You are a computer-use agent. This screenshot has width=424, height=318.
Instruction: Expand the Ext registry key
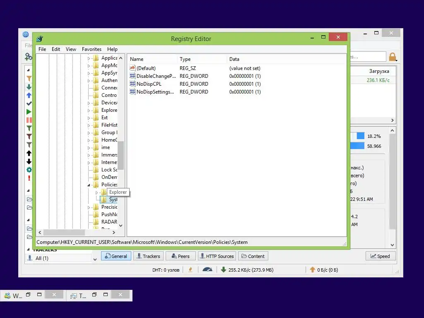click(89, 118)
